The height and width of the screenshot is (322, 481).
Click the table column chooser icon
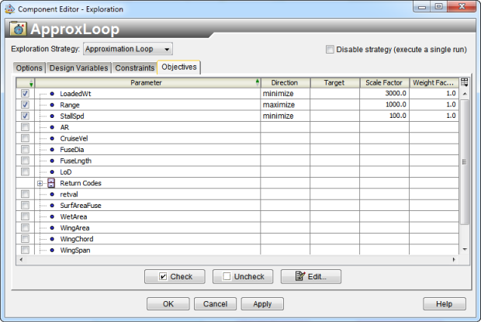465,82
